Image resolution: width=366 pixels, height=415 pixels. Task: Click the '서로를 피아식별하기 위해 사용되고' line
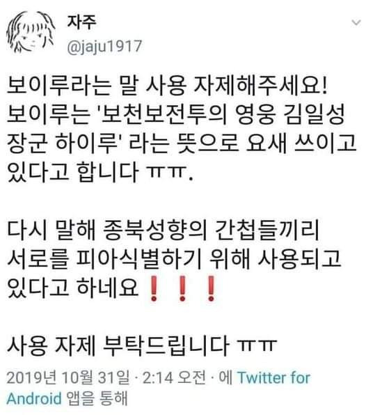click(x=174, y=258)
